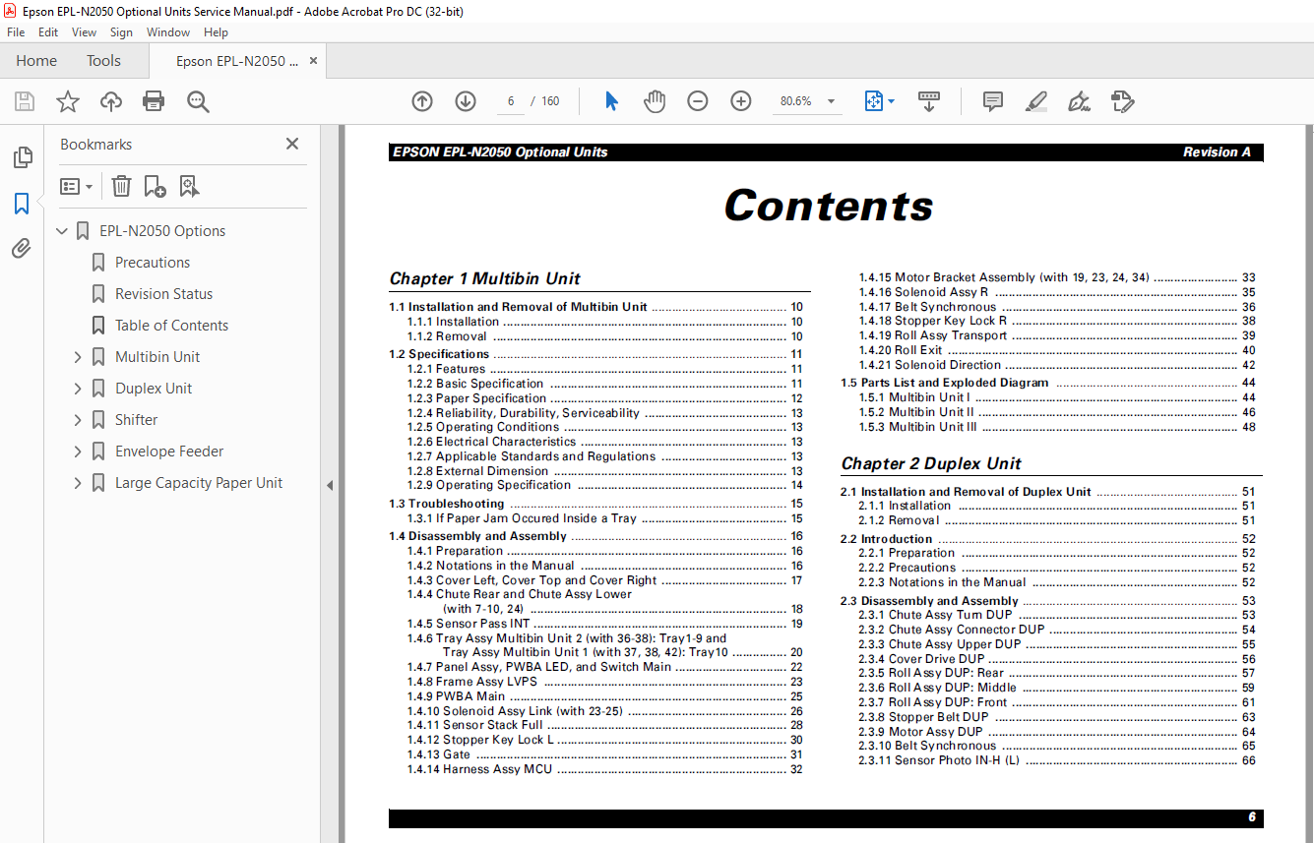Click the page number input field
Viewport: 1314px width, 843px height.
click(511, 101)
